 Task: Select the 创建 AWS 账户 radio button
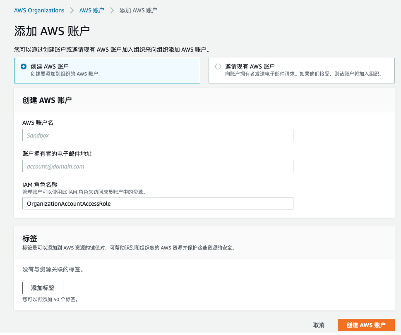[24, 67]
